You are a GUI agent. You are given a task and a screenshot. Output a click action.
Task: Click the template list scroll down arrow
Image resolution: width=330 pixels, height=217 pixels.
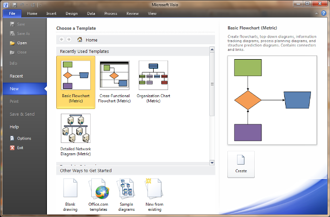212,162
